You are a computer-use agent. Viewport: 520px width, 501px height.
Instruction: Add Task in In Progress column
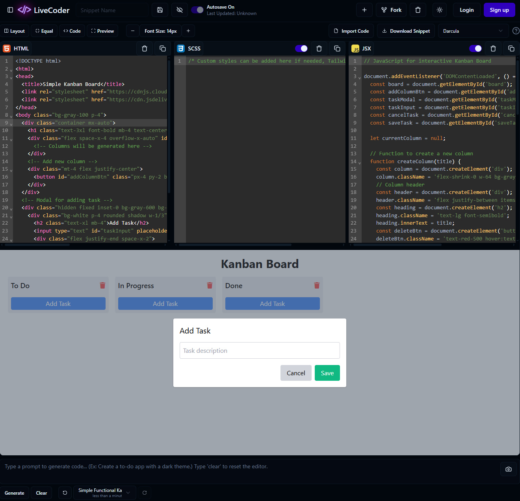tap(165, 304)
